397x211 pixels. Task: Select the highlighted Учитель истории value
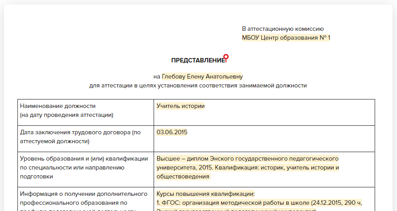tap(180, 106)
